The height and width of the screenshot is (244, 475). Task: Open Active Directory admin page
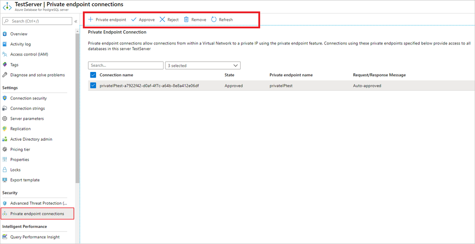pyautogui.click(x=31, y=139)
